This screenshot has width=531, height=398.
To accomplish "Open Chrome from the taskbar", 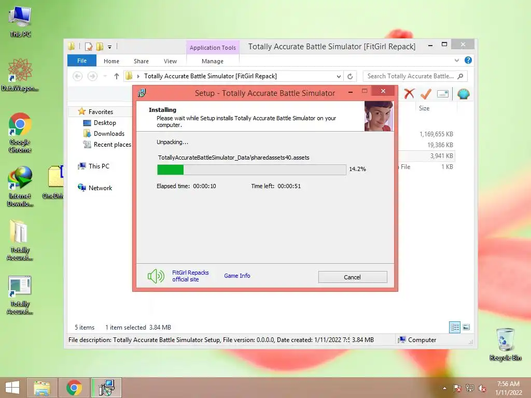I will 74,388.
